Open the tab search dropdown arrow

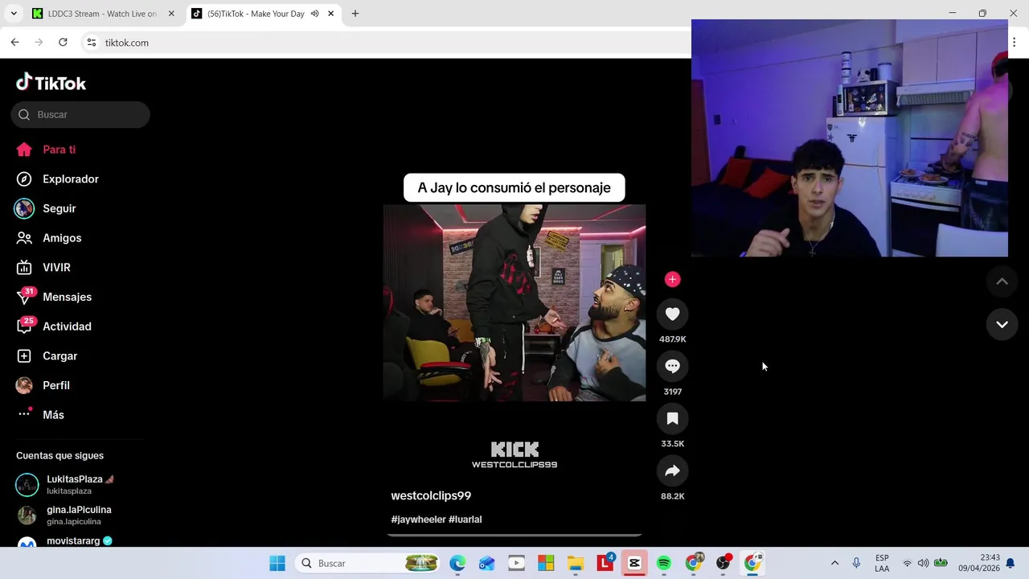(x=14, y=14)
